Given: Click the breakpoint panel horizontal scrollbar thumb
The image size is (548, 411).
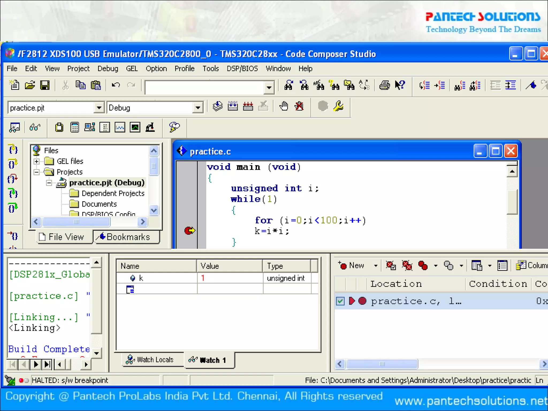Looking at the screenshot, I should (382, 364).
